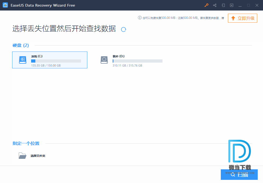
Task: Choose 选择文件夹 to select a folder
Action: [x=38, y=156]
